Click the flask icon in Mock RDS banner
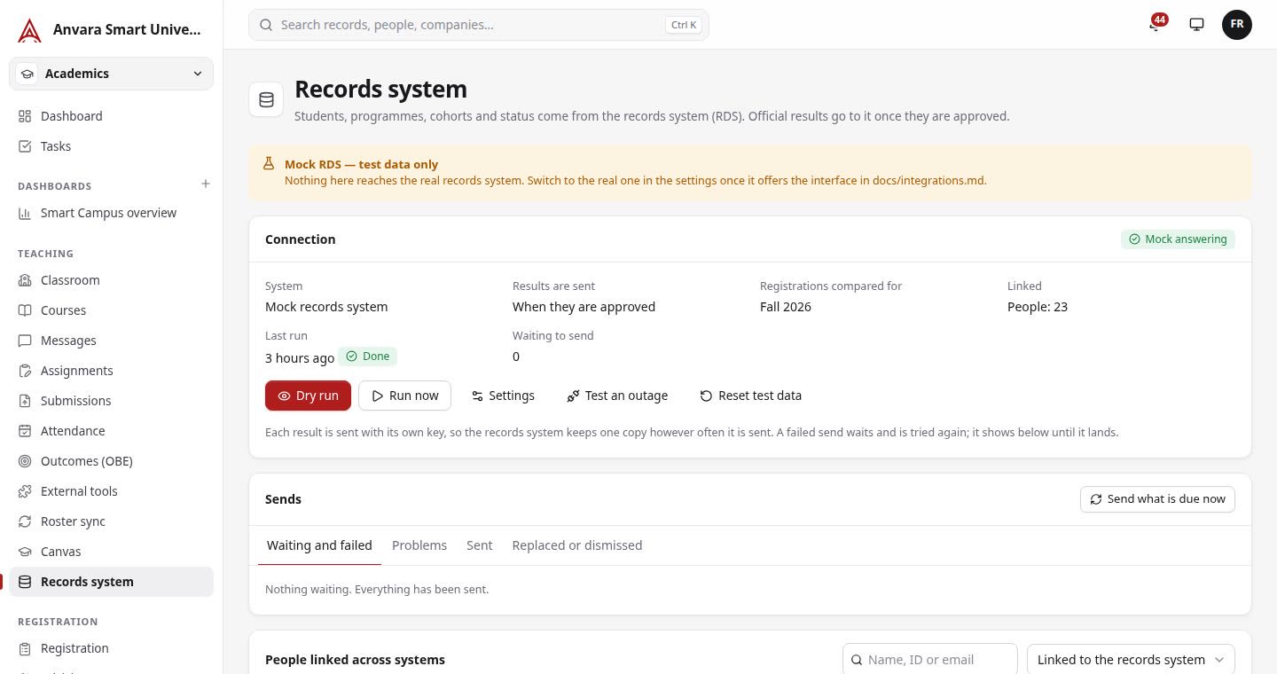Viewport: 1277px width, 674px height. 269,164
